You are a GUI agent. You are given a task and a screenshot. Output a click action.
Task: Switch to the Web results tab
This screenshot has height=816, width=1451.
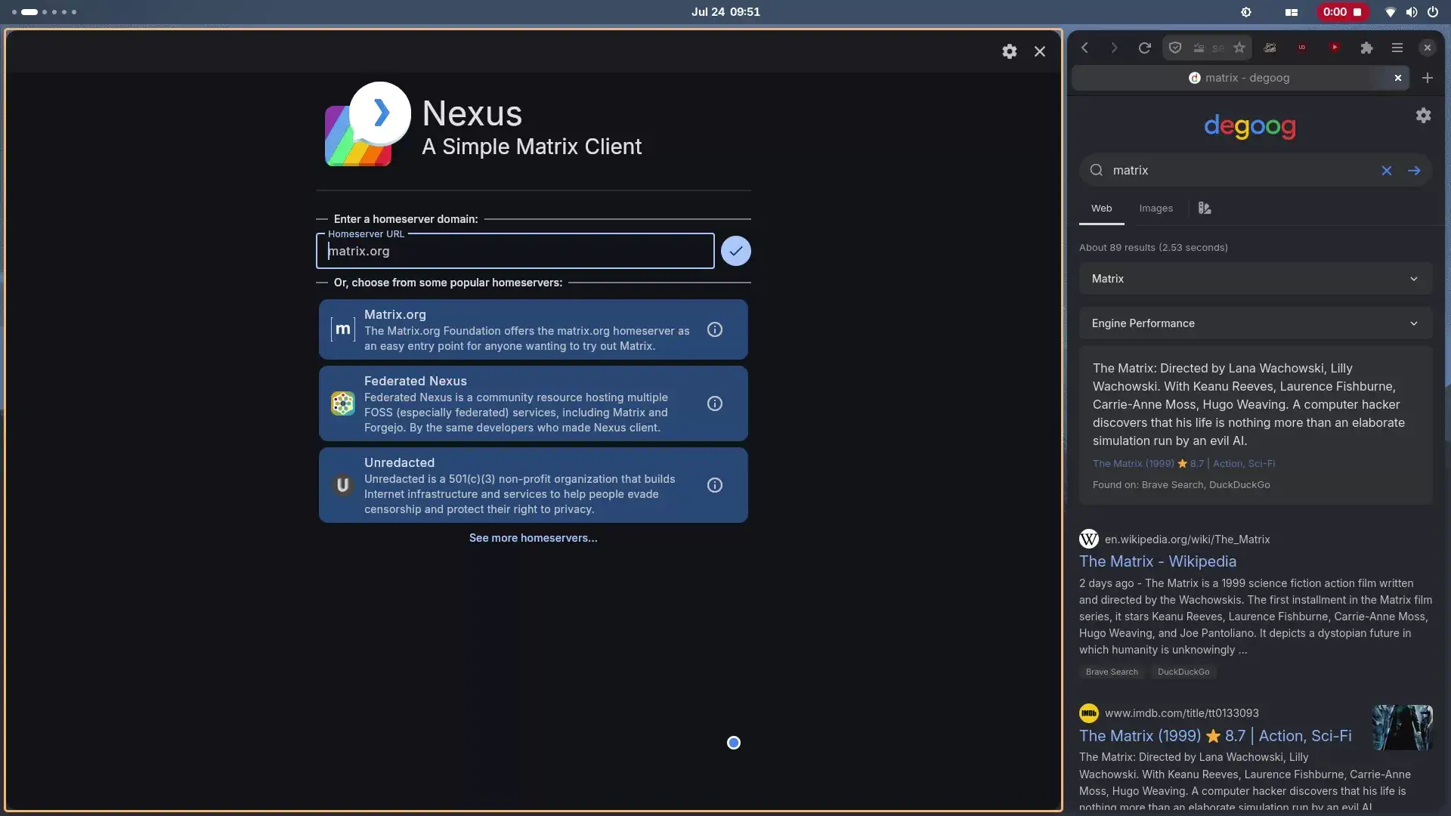(1102, 209)
